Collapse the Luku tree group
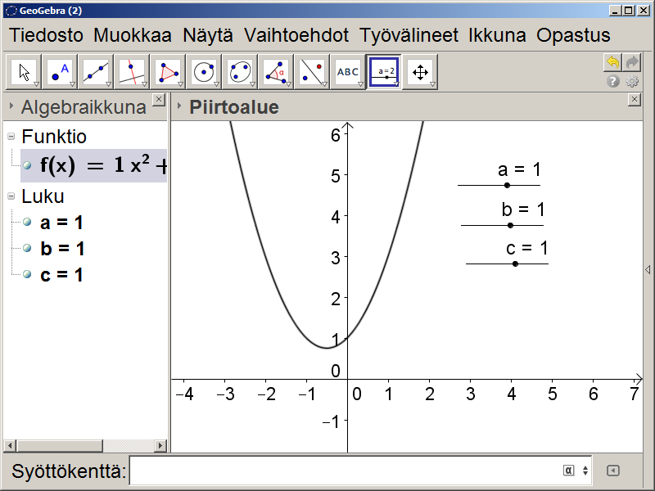Viewport: 655px width, 491px height. click(x=11, y=196)
